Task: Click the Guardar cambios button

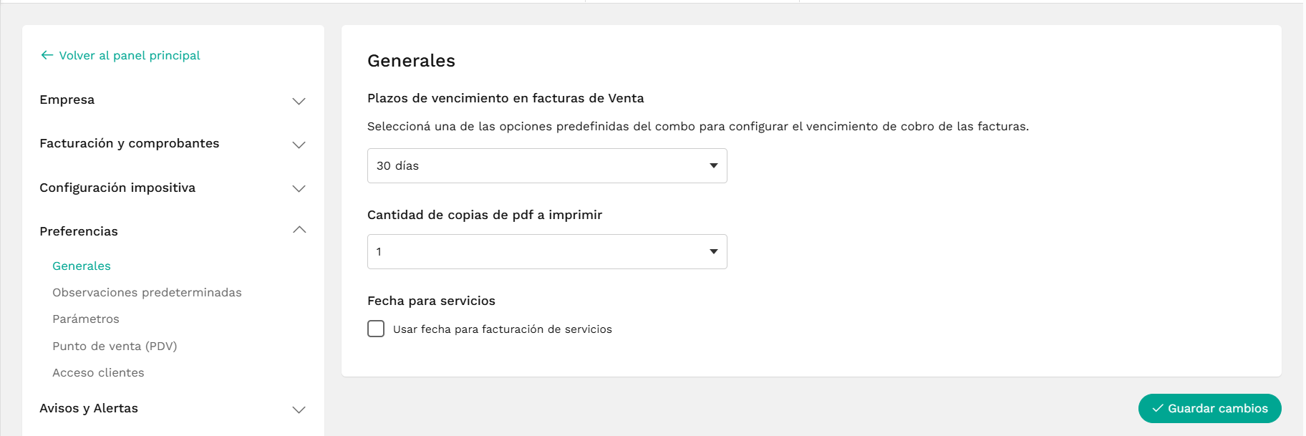Action: tap(1209, 408)
